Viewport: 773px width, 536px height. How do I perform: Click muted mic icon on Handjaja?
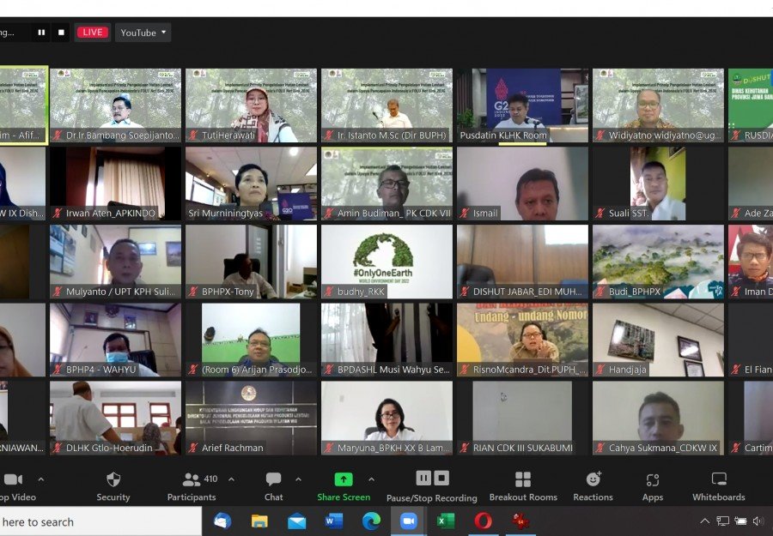600,370
